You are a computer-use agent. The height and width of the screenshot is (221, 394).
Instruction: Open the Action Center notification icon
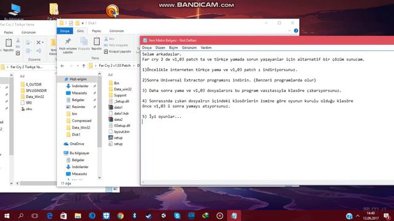click(387, 215)
